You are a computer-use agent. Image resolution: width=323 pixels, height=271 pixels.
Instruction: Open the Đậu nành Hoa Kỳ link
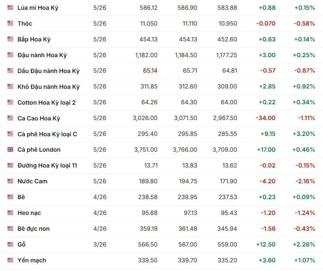click(42, 55)
